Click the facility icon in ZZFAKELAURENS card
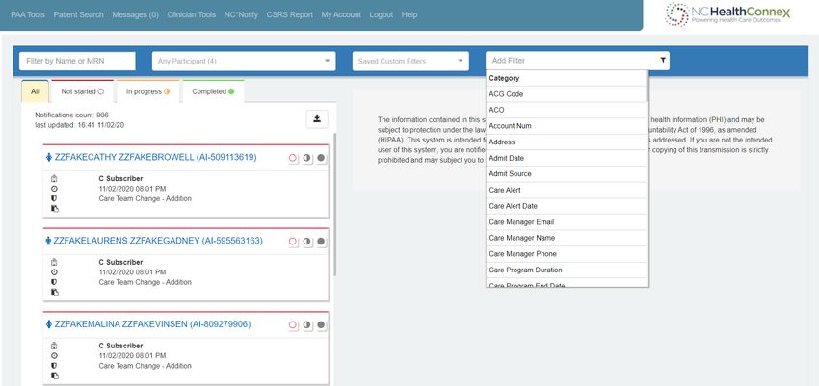819x386 pixels. 54,263
